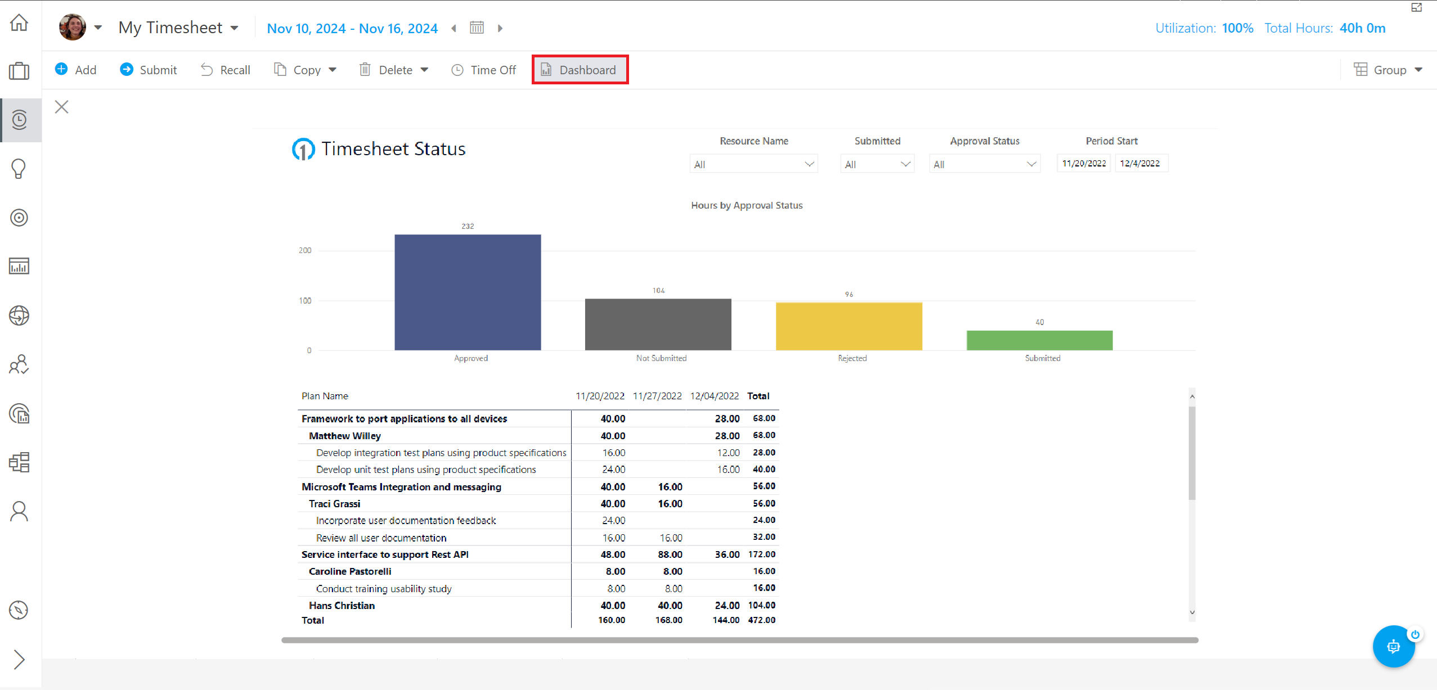Open the calendar picker beside the date range
The height and width of the screenshot is (690, 1437).
pyautogui.click(x=476, y=28)
